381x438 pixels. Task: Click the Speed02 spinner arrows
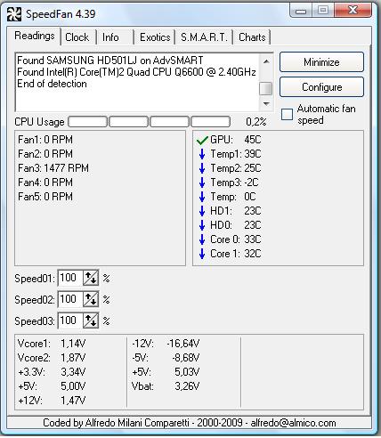91,299
